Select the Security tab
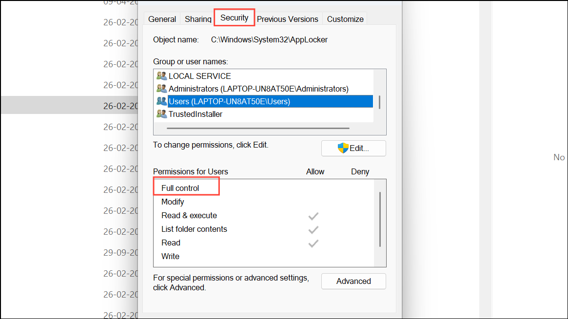Viewport: 568px width, 319px height. click(x=234, y=17)
